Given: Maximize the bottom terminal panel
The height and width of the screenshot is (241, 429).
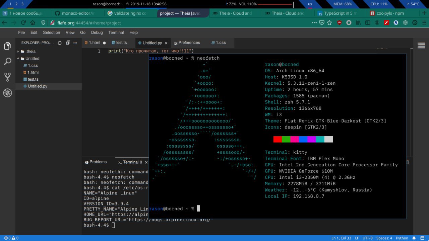Looking at the screenshot, I should pyautogui.click(x=408, y=162).
